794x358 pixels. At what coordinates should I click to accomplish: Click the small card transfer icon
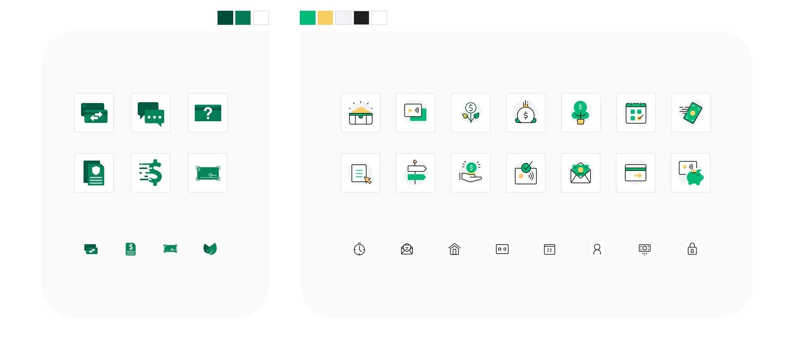click(x=91, y=249)
